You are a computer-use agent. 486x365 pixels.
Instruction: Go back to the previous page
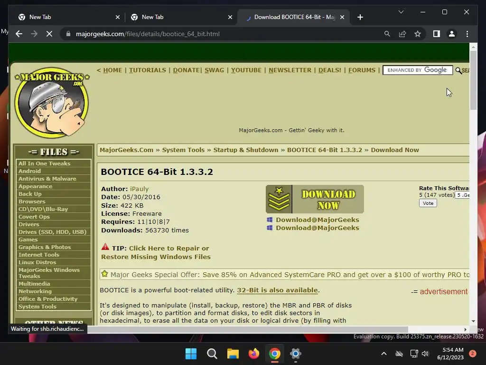coord(19,34)
